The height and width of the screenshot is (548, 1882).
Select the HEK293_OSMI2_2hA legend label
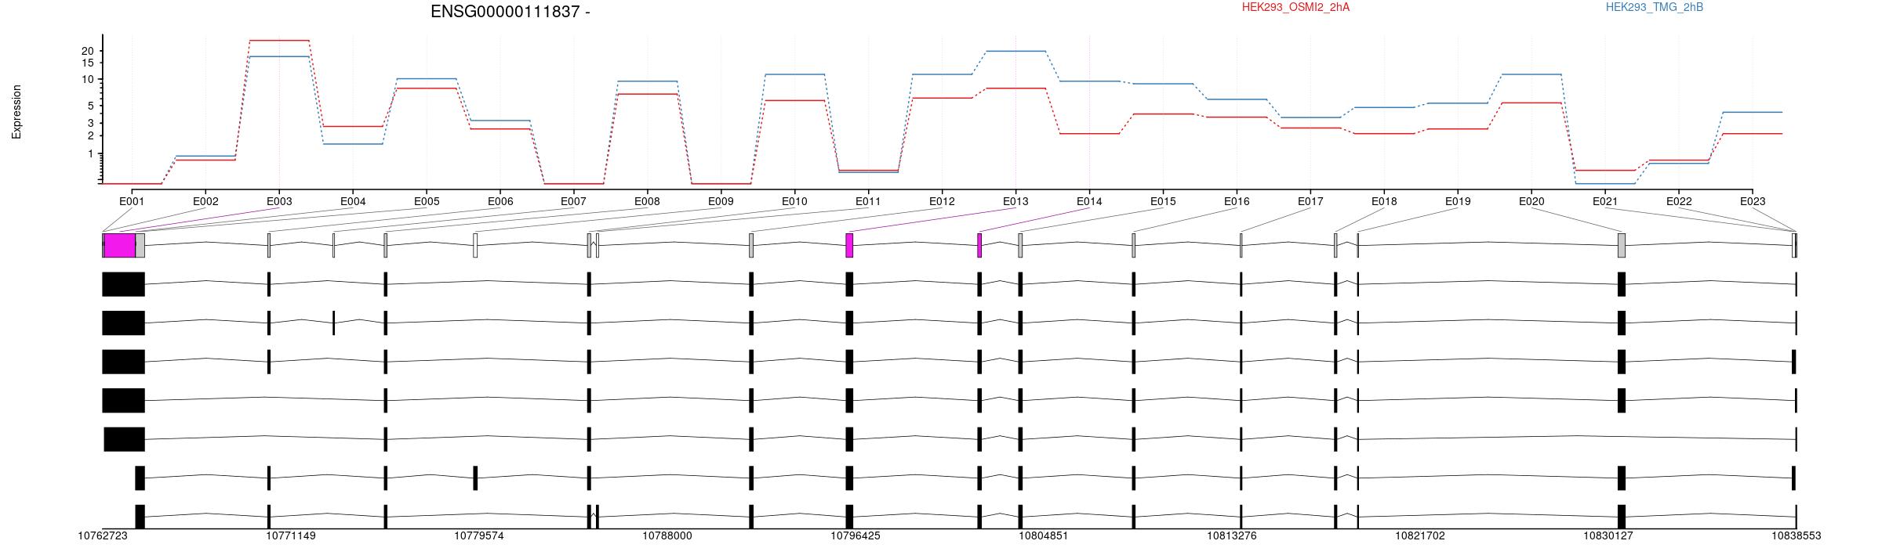click(x=1296, y=7)
